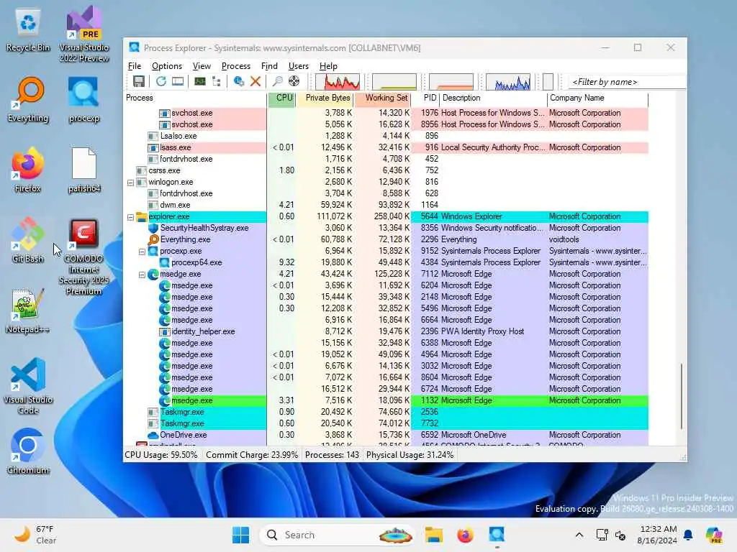Click the Save toolbar icon
Screen dimensions: 737x552
coord(139,82)
